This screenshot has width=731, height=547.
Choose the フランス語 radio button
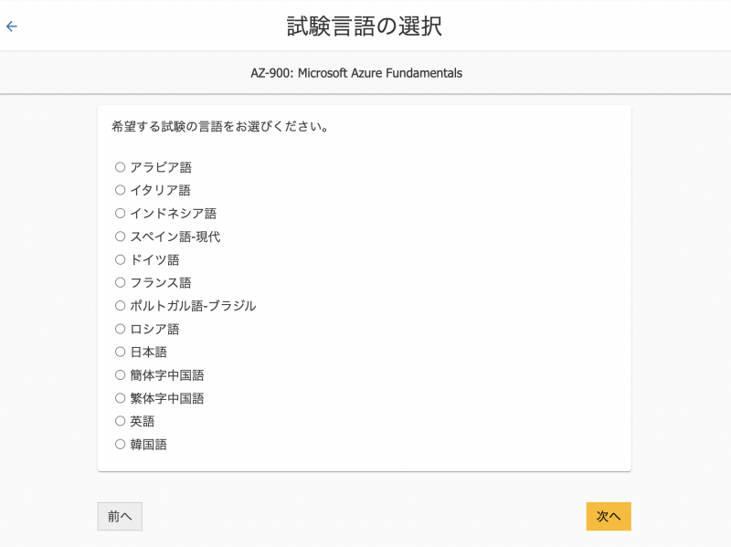pyautogui.click(x=120, y=282)
